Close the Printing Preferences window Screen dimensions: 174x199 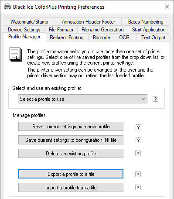[x=167, y=7]
